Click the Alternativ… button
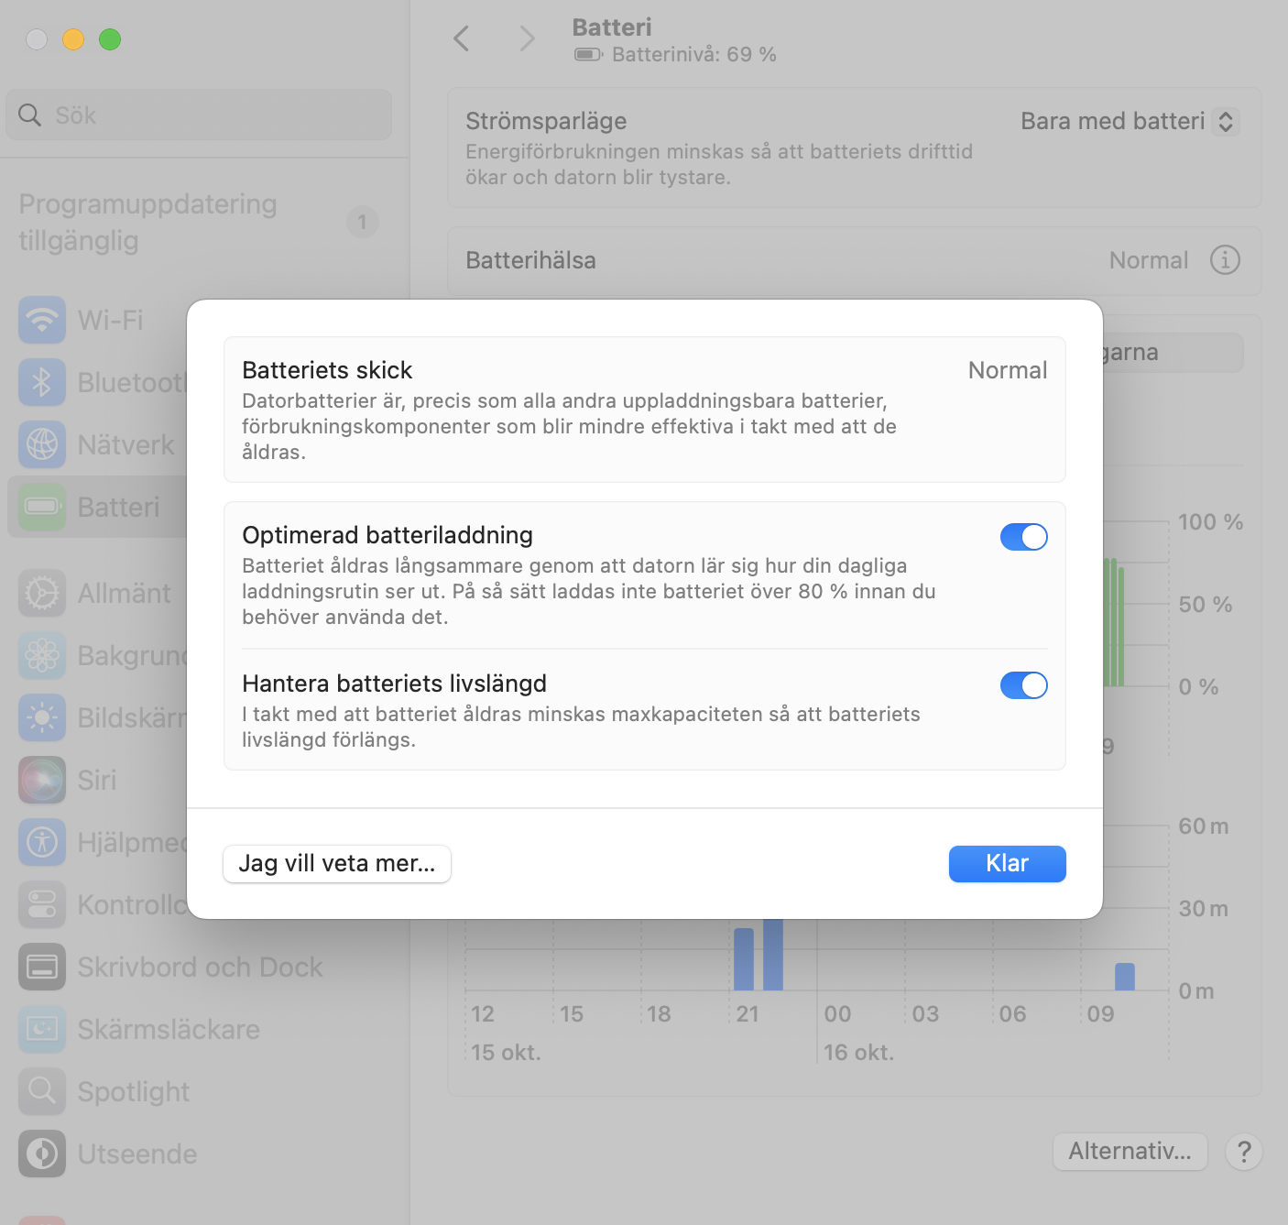 click(1130, 1152)
